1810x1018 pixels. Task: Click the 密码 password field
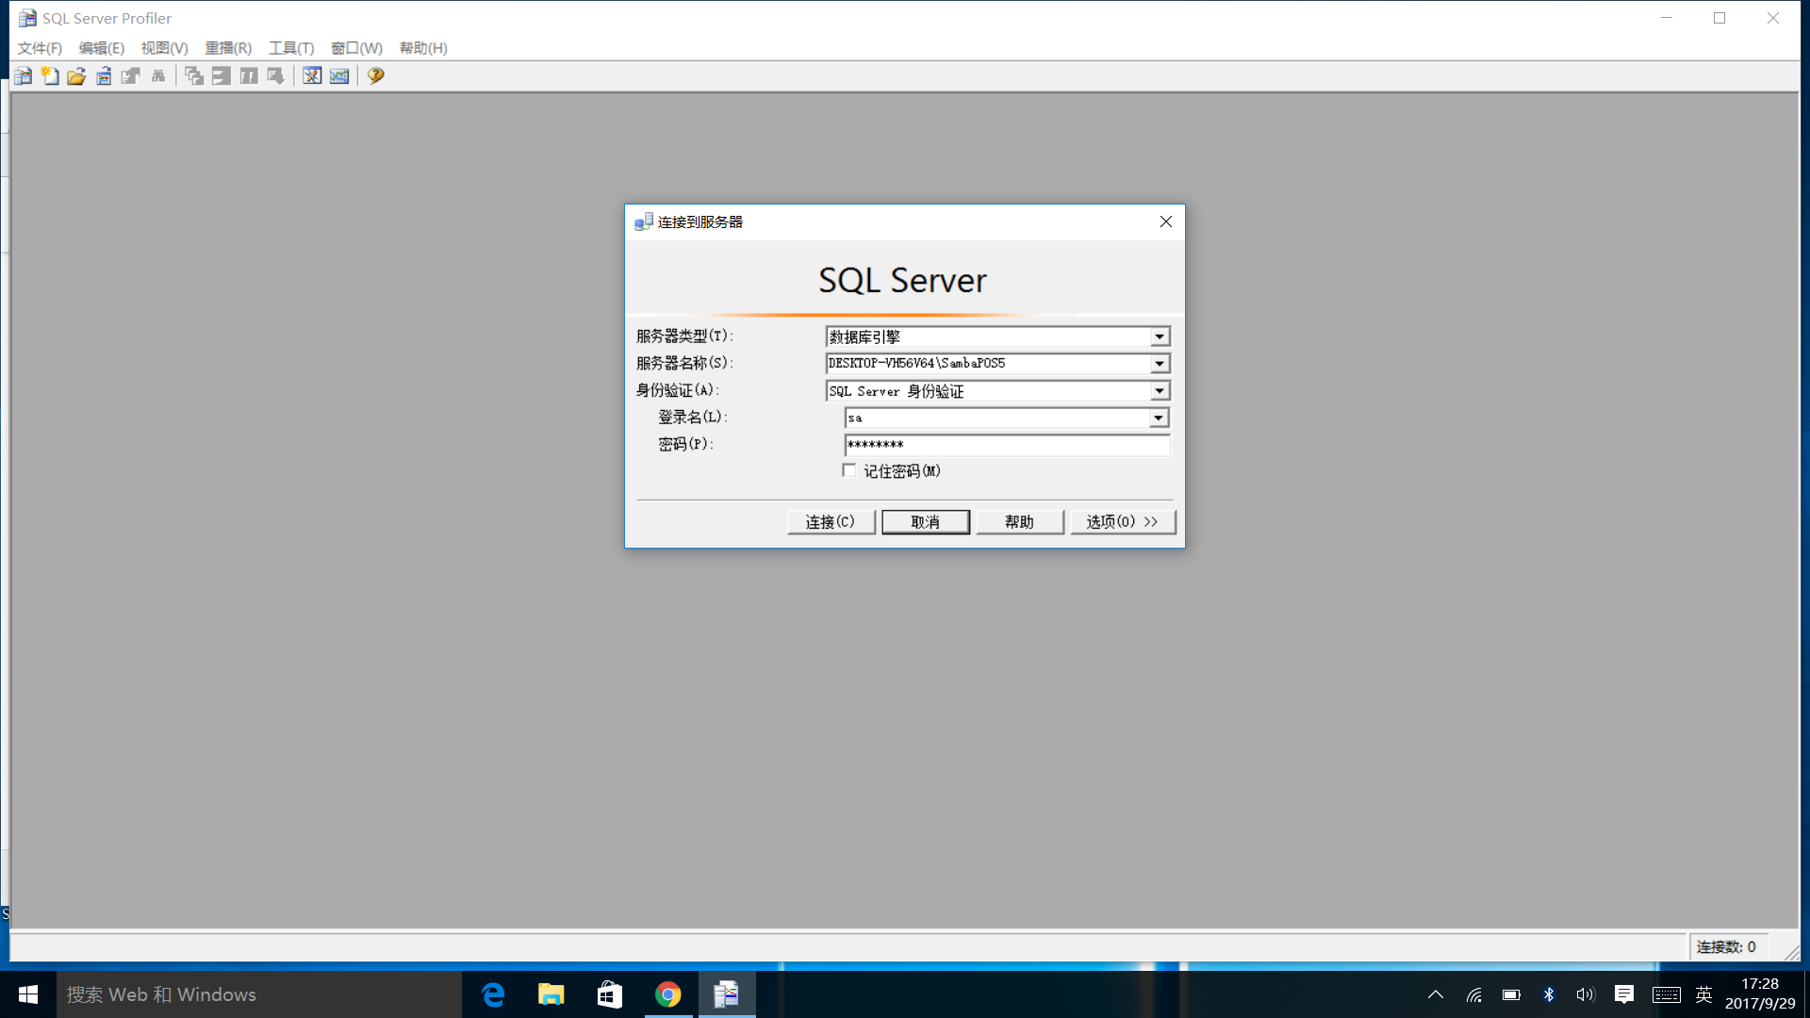point(1007,445)
